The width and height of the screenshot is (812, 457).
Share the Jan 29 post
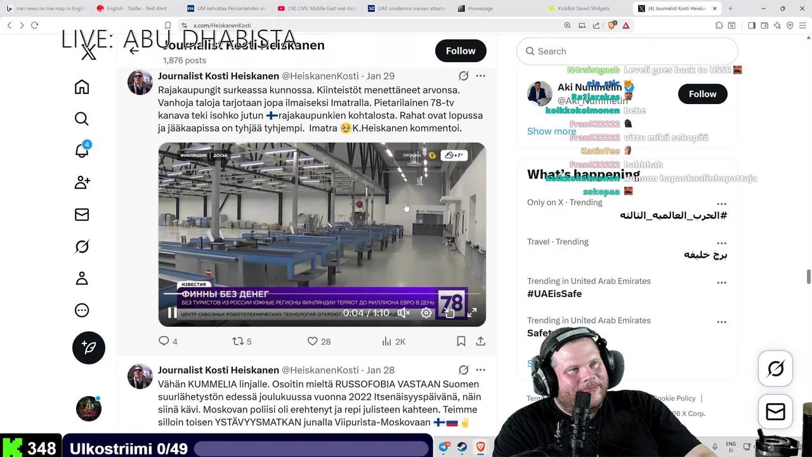coord(481,341)
